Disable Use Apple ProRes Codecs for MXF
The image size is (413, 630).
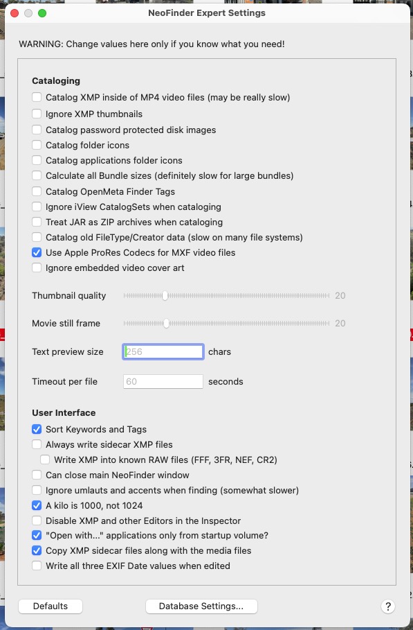coord(36,252)
